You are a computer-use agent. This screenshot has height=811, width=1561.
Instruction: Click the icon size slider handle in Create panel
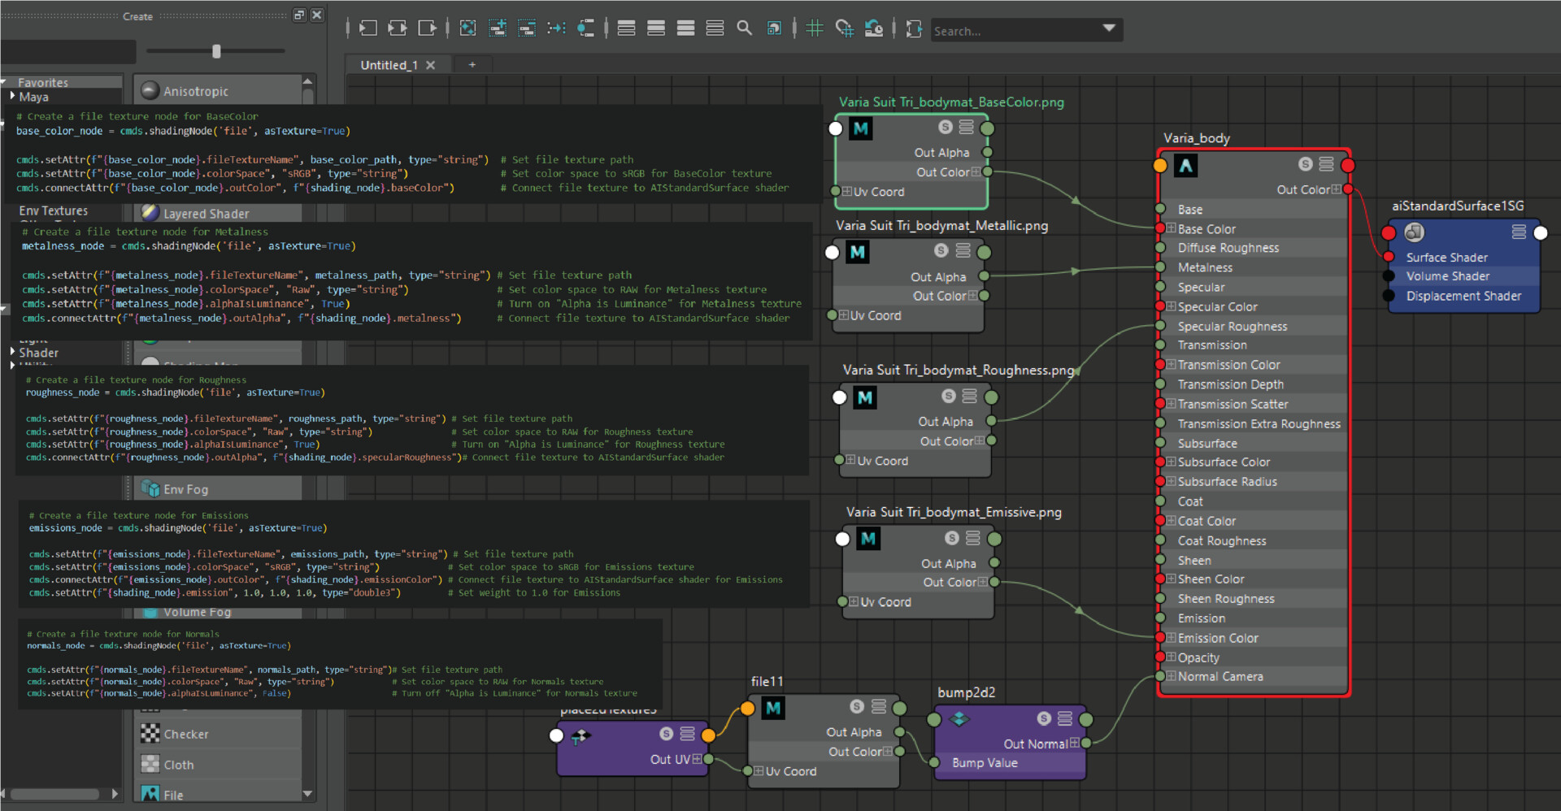click(216, 51)
